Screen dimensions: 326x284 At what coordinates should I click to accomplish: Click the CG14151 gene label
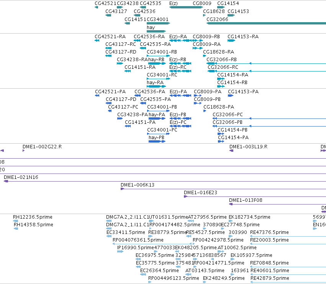[x=135, y=19]
